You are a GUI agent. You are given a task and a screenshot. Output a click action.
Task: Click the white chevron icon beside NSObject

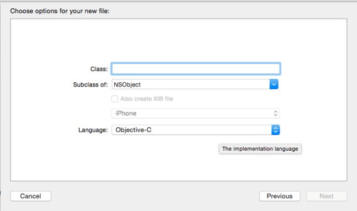pos(274,84)
